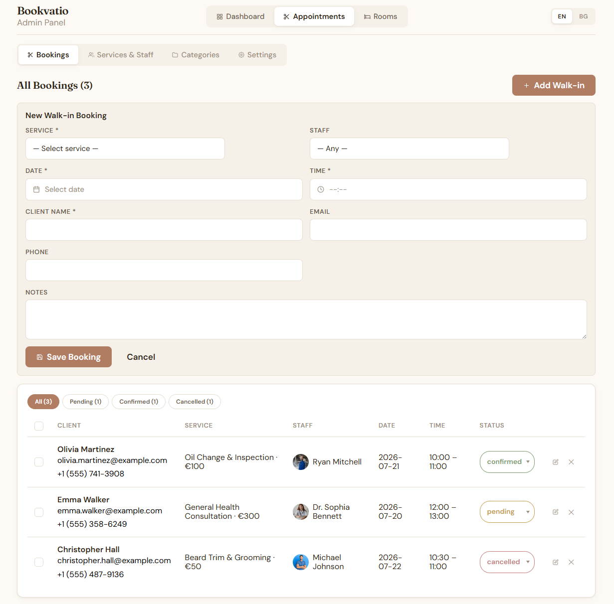Click phone number +1 (555) 358-6249

coord(92,524)
